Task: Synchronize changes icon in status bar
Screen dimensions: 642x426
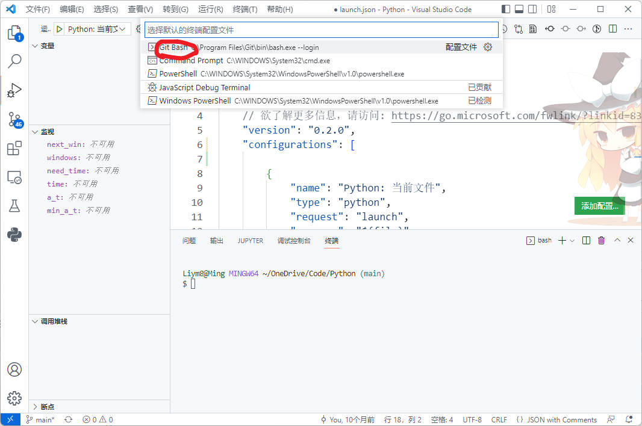Action: click(x=69, y=419)
